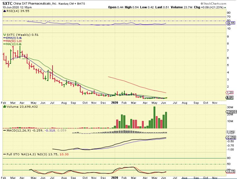Click the 2020 year label under price chart
237x179 pixels.
click(114, 103)
